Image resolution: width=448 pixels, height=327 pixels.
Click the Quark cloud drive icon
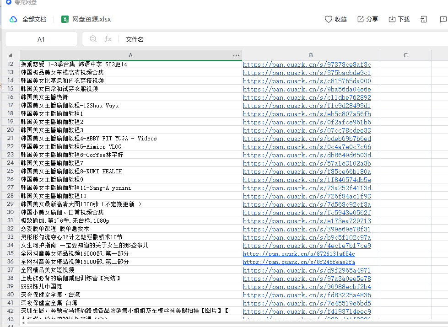[x=13, y=19]
